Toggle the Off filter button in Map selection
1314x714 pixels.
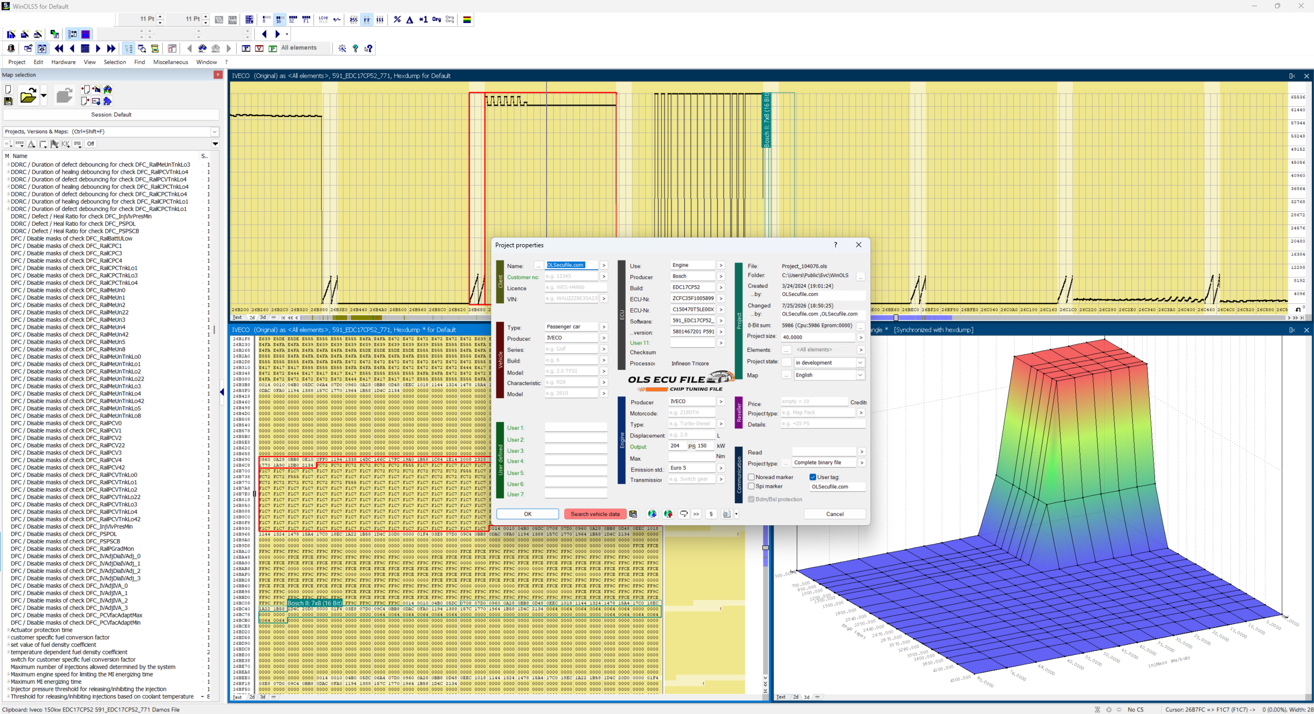point(91,144)
